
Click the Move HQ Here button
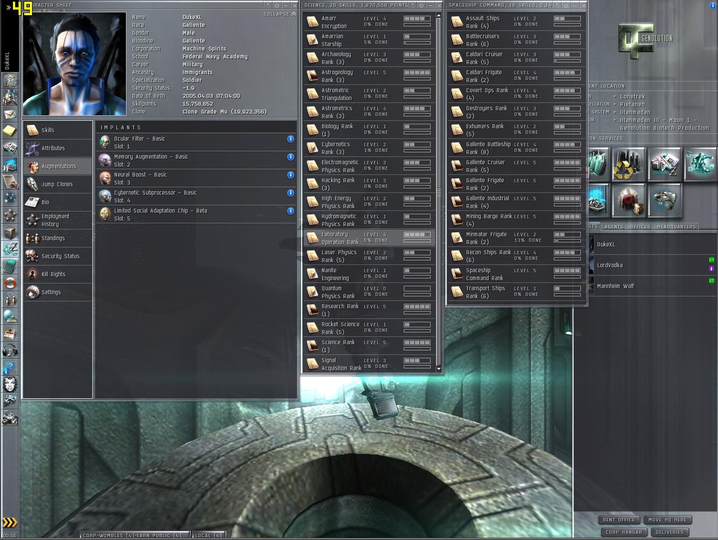click(667, 520)
